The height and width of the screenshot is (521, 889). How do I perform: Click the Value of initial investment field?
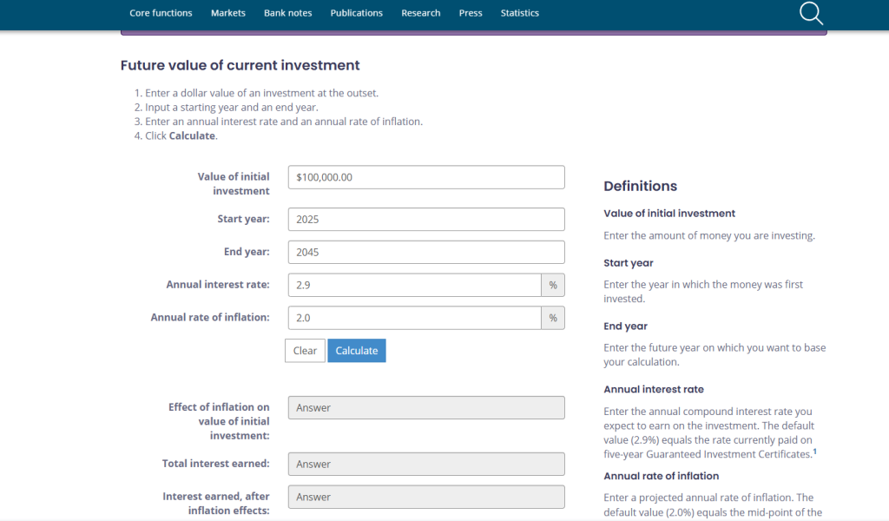coord(425,176)
